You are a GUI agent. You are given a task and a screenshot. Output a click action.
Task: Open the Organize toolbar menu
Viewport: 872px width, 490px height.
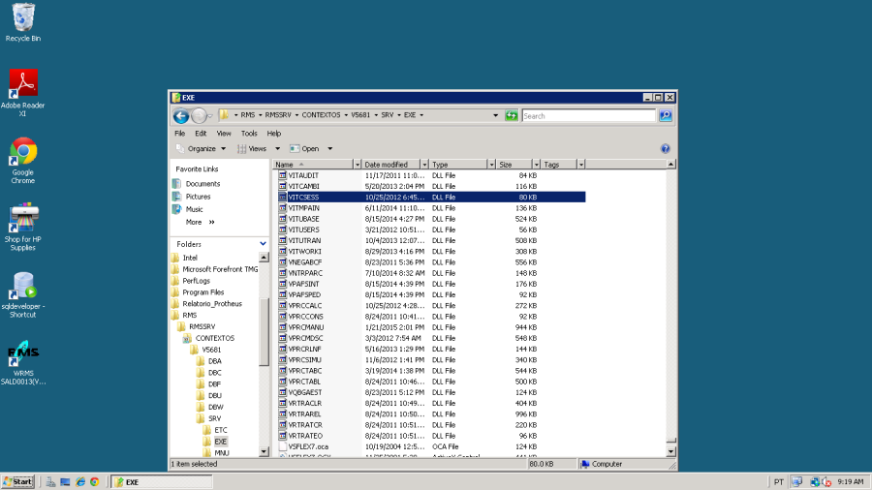tap(201, 149)
